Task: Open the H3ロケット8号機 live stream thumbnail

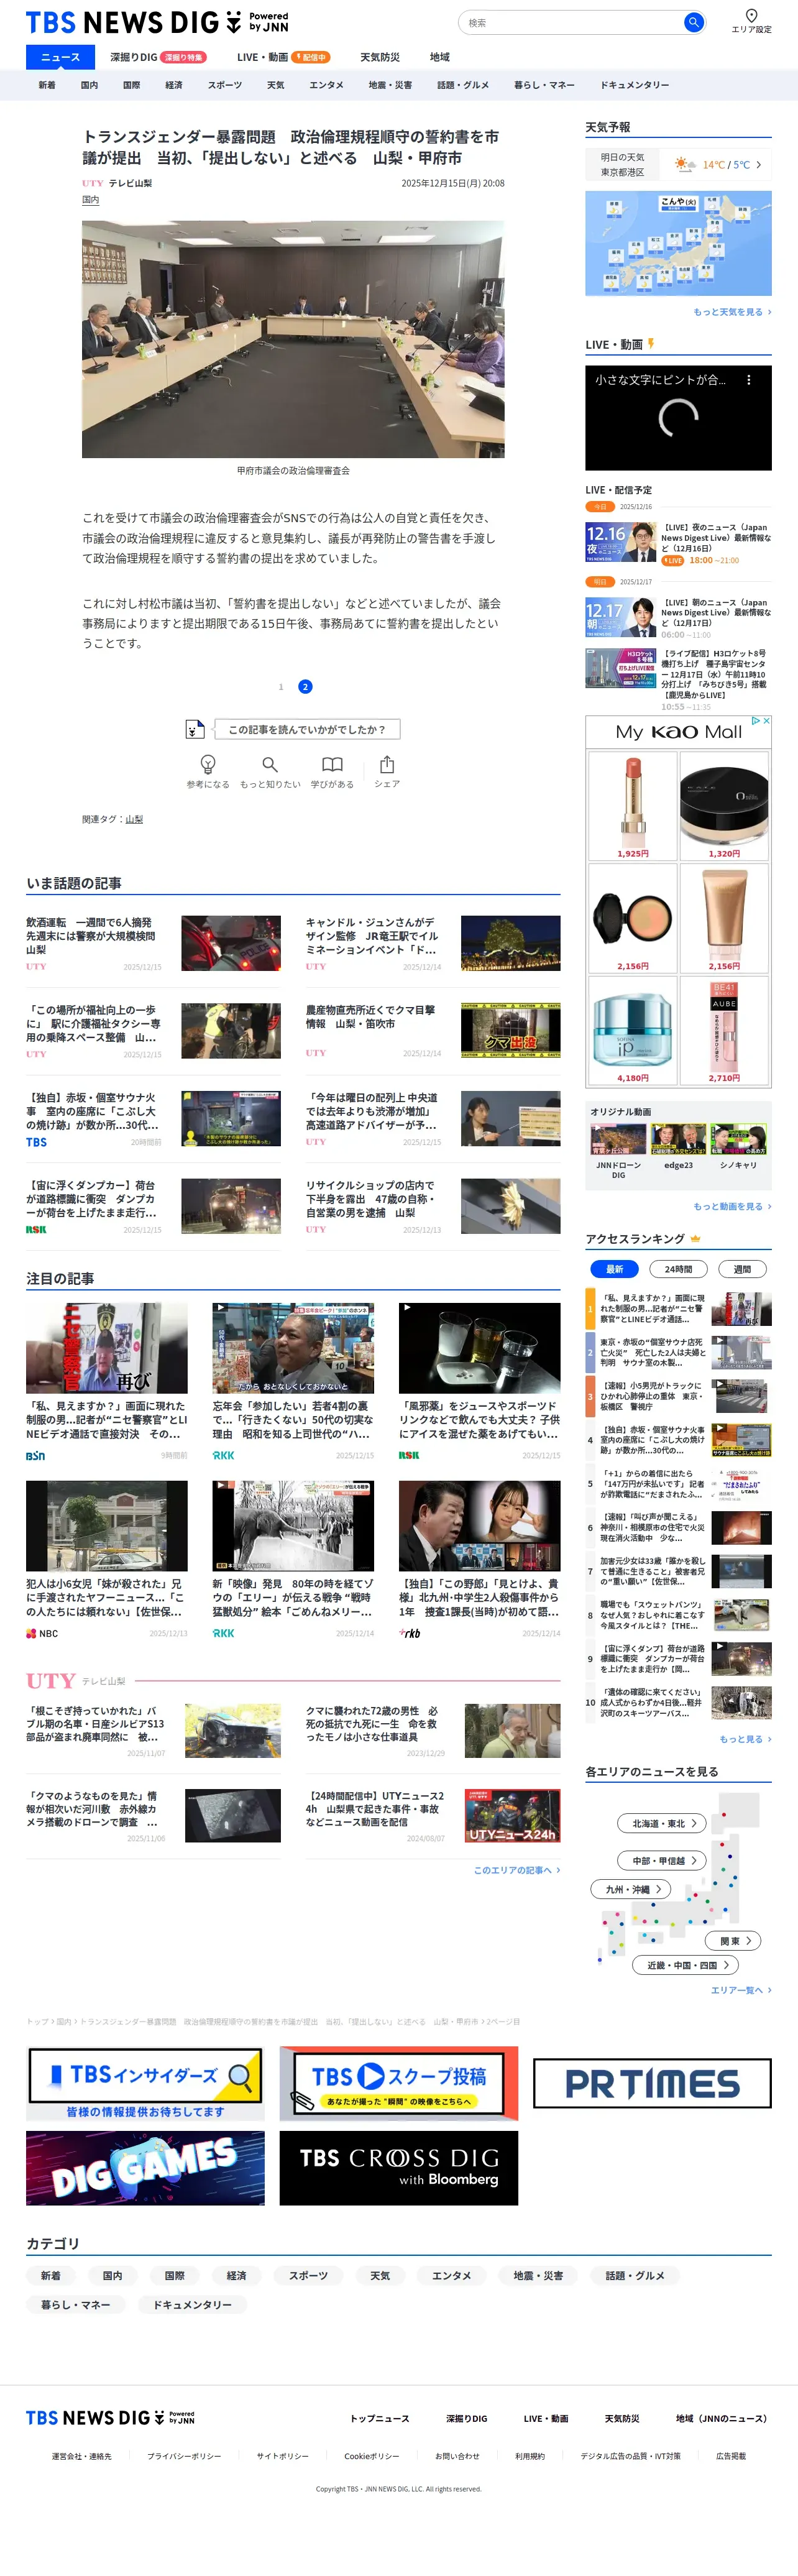Action: 620,668
